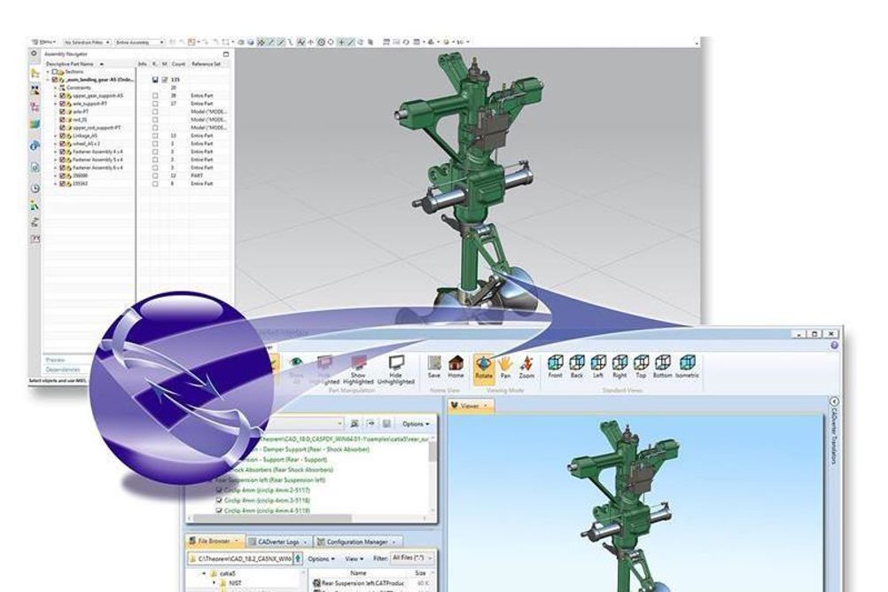Viewport: 888px width, 592px height.
Task: Click the File Browser path input field
Action: pyautogui.click(x=241, y=558)
